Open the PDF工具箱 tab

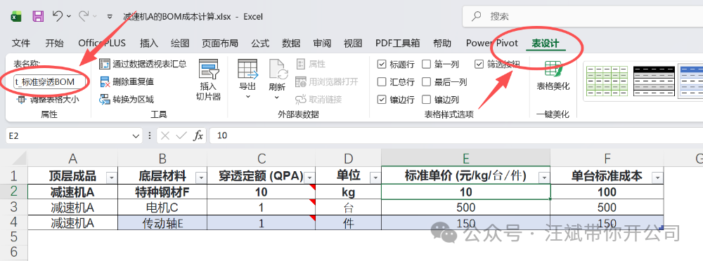tap(398, 43)
